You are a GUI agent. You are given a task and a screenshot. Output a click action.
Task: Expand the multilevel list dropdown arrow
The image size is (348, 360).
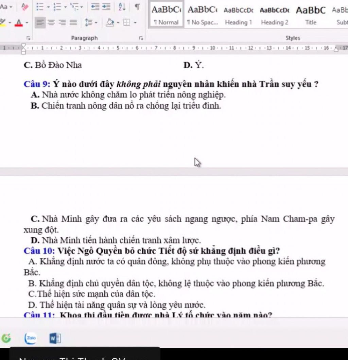click(x=82, y=7)
